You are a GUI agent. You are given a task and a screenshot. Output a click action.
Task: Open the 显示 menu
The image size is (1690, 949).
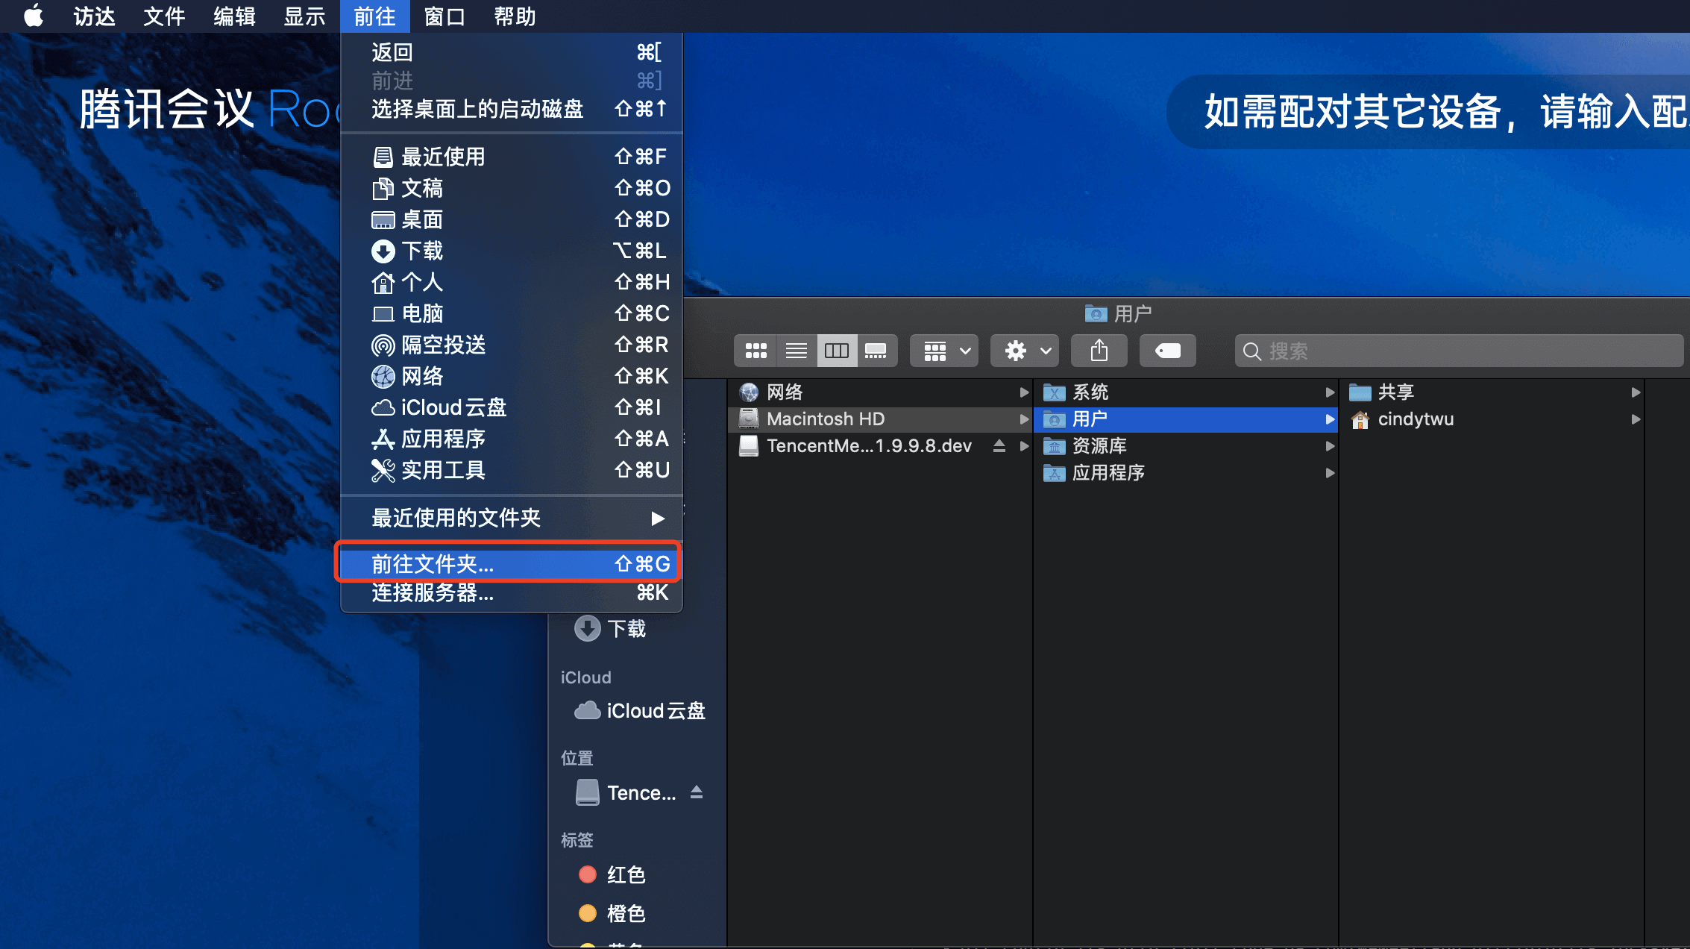click(x=304, y=16)
